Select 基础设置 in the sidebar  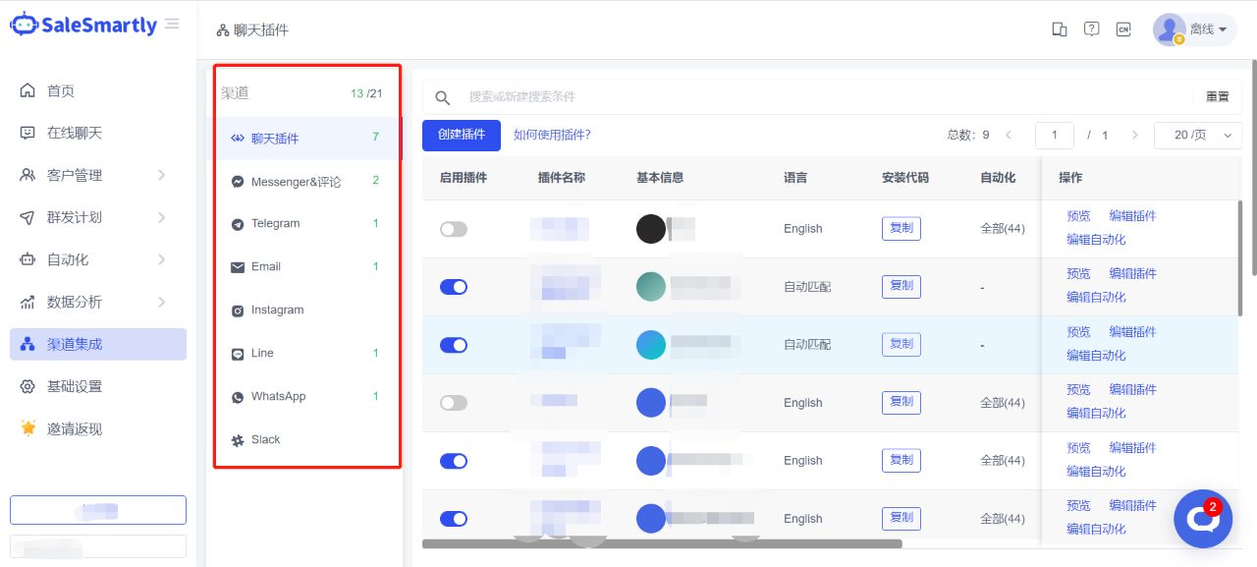pyautogui.click(x=98, y=386)
